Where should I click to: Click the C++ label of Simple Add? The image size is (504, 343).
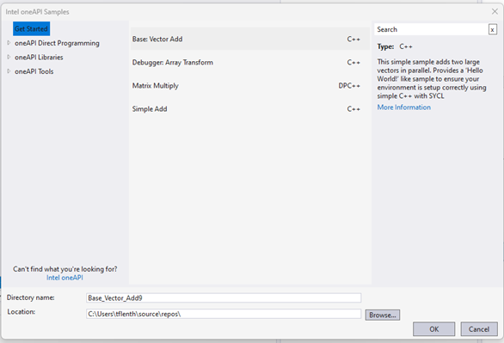(x=353, y=109)
